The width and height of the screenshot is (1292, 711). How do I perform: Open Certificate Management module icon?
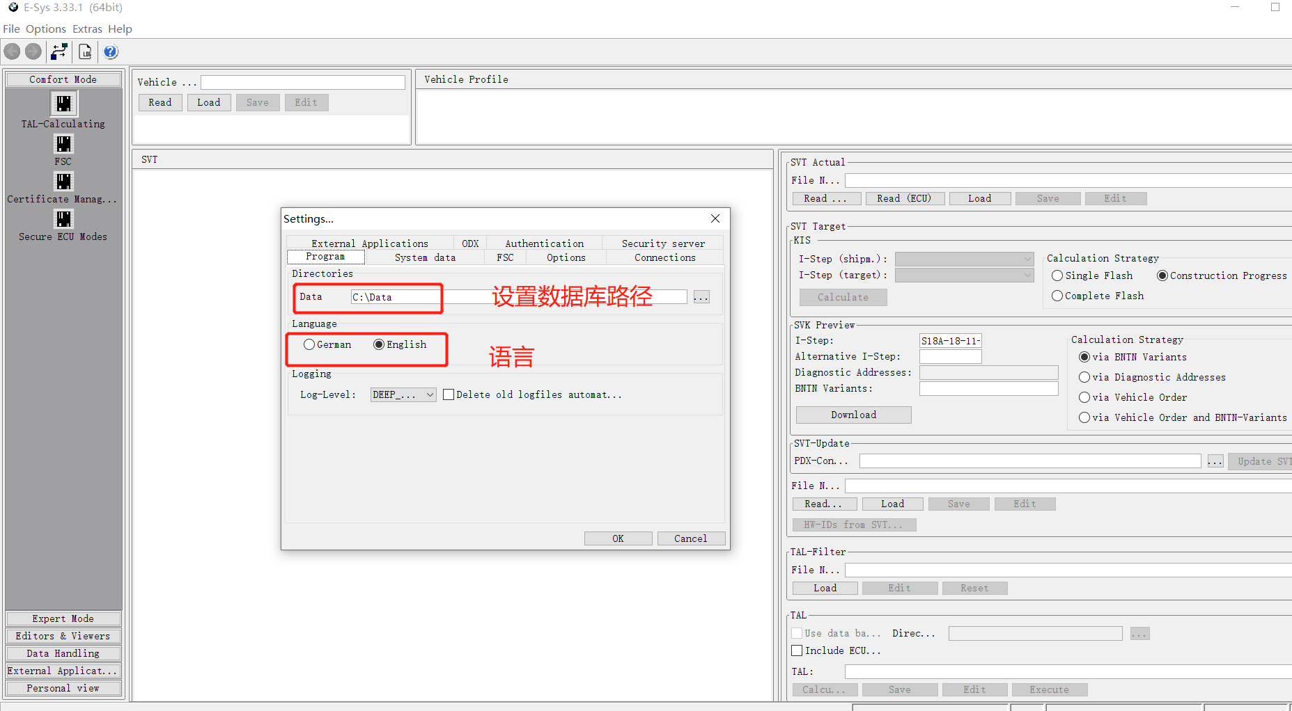coord(63,182)
